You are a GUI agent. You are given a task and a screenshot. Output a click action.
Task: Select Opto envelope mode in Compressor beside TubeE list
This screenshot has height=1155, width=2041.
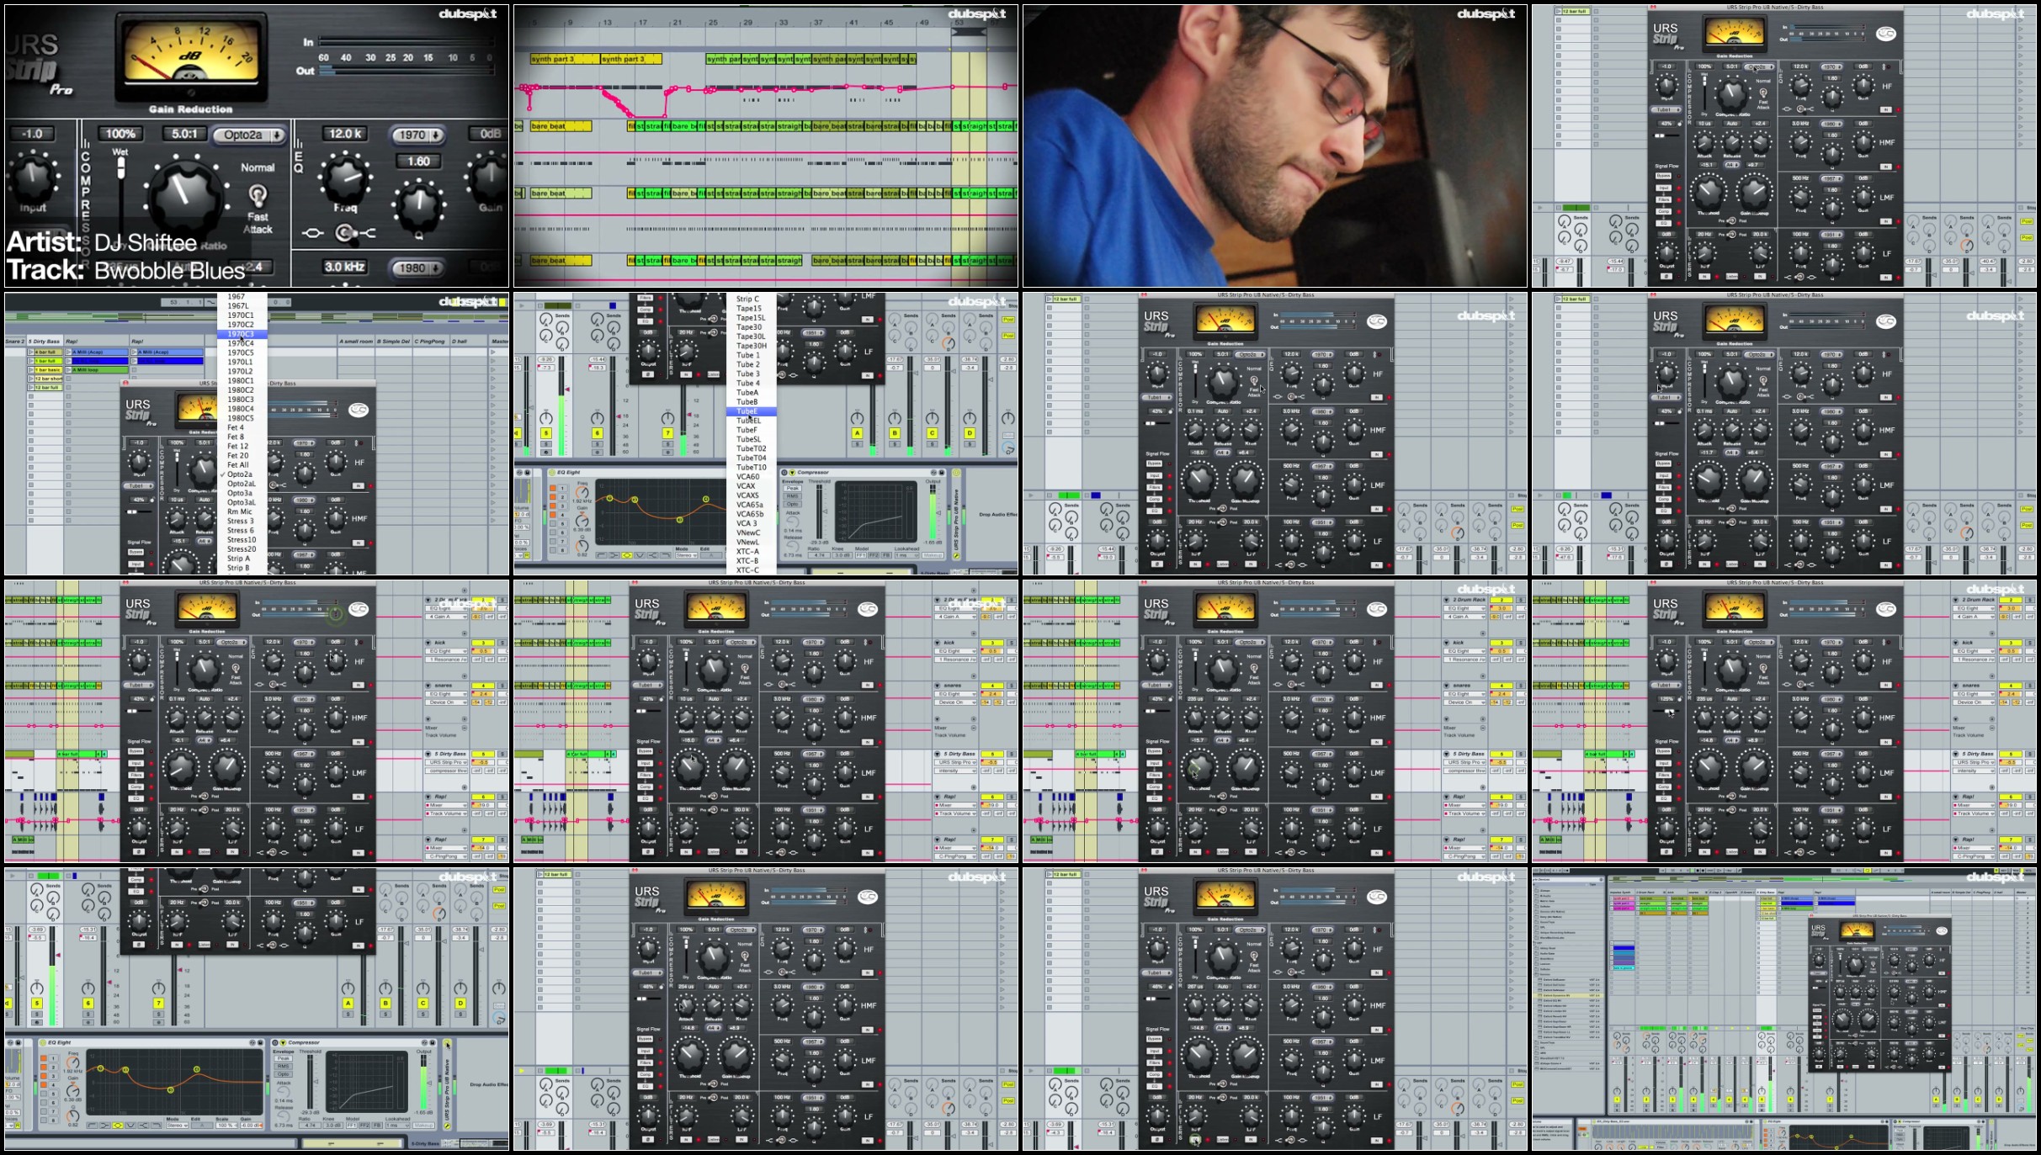[792, 504]
